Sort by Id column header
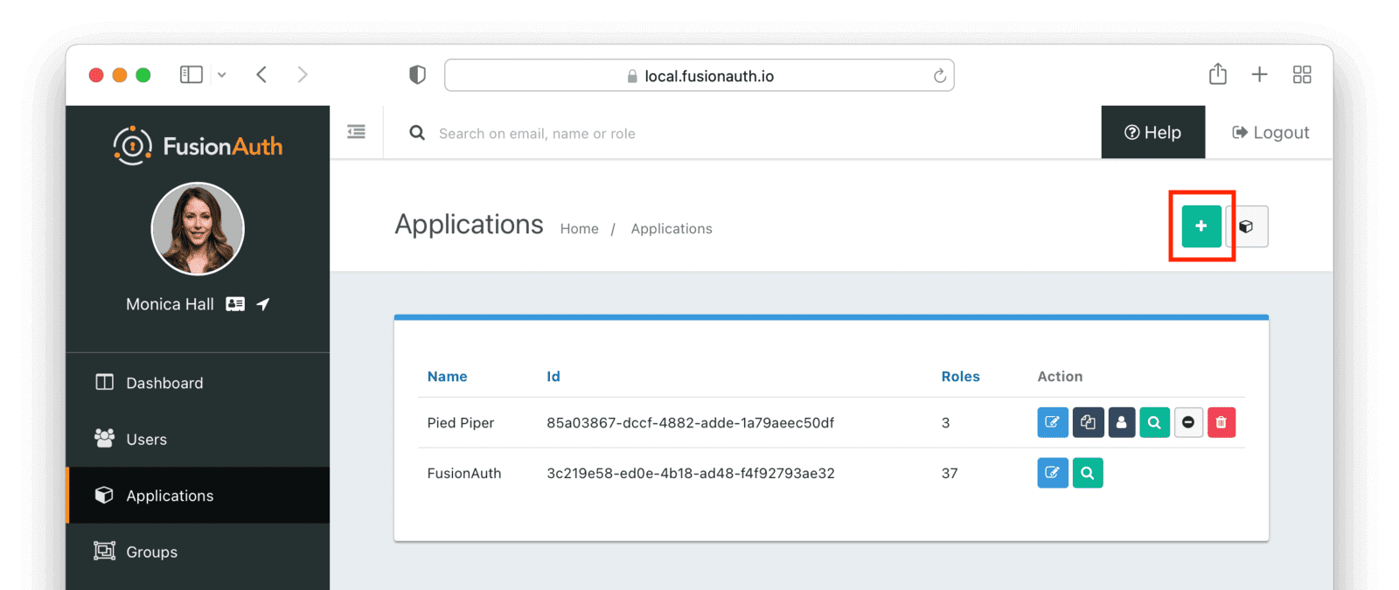This screenshot has width=1399, height=590. pyautogui.click(x=553, y=377)
